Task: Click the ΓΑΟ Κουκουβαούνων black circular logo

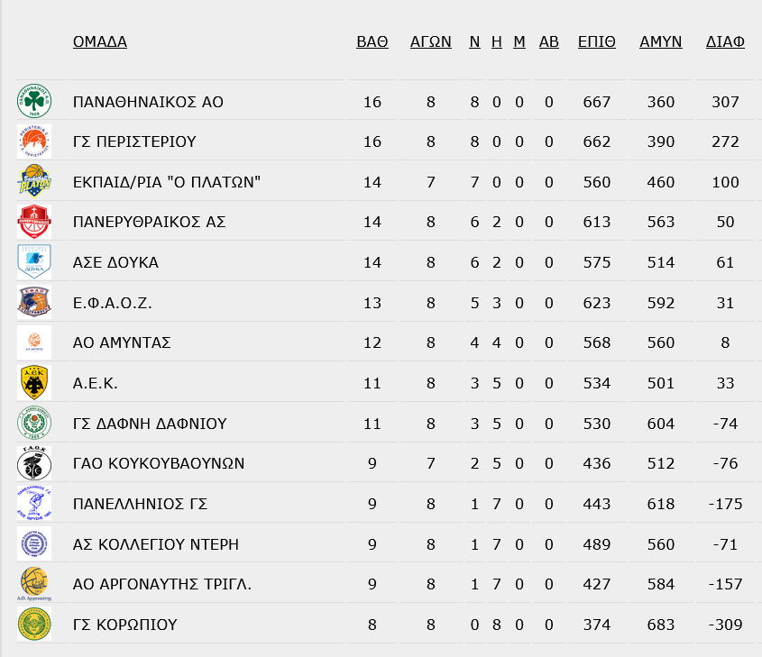Action: (x=34, y=463)
